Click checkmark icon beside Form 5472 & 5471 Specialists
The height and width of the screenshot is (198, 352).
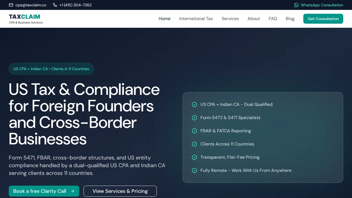(194, 118)
